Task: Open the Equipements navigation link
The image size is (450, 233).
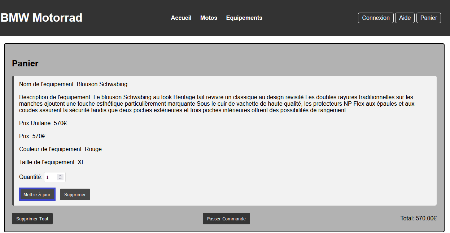Action: click(244, 18)
